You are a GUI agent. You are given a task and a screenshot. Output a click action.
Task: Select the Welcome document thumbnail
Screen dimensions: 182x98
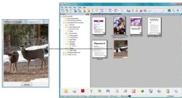click(100, 49)
